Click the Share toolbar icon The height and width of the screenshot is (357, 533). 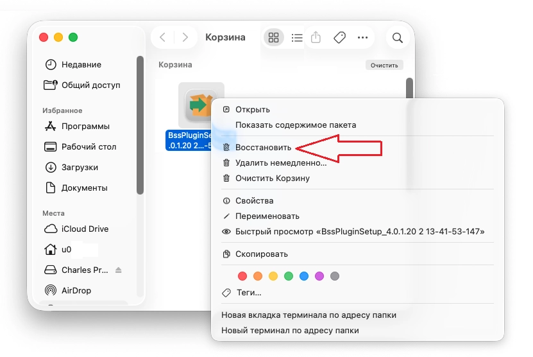tap(316, 38)
